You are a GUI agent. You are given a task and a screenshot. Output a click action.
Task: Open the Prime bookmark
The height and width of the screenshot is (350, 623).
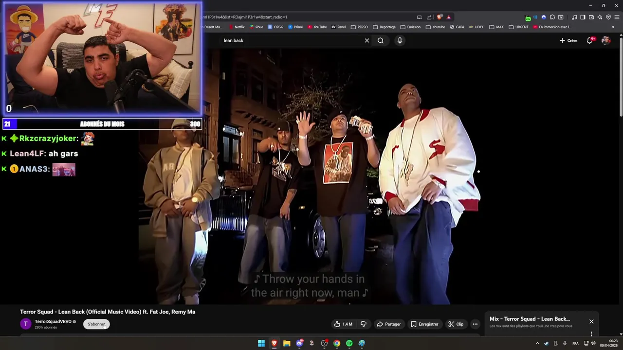295,27
